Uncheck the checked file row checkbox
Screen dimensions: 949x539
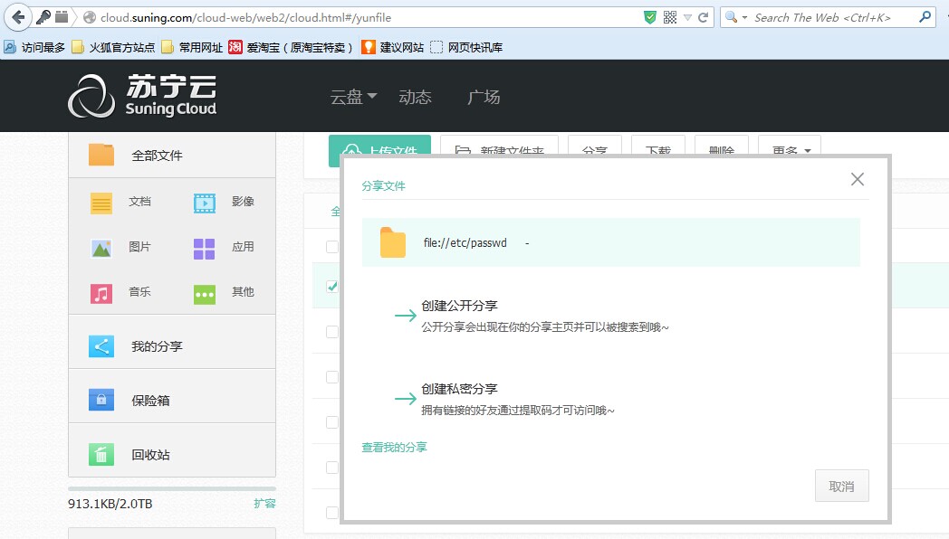pyautogui.click(x=331, y=287)
